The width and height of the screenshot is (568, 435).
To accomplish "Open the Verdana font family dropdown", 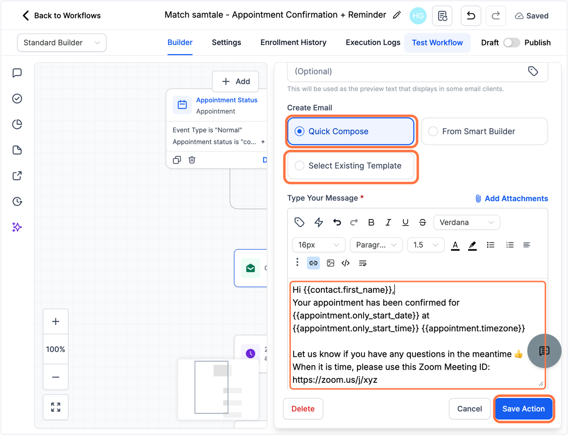I will tap(466, 222).
